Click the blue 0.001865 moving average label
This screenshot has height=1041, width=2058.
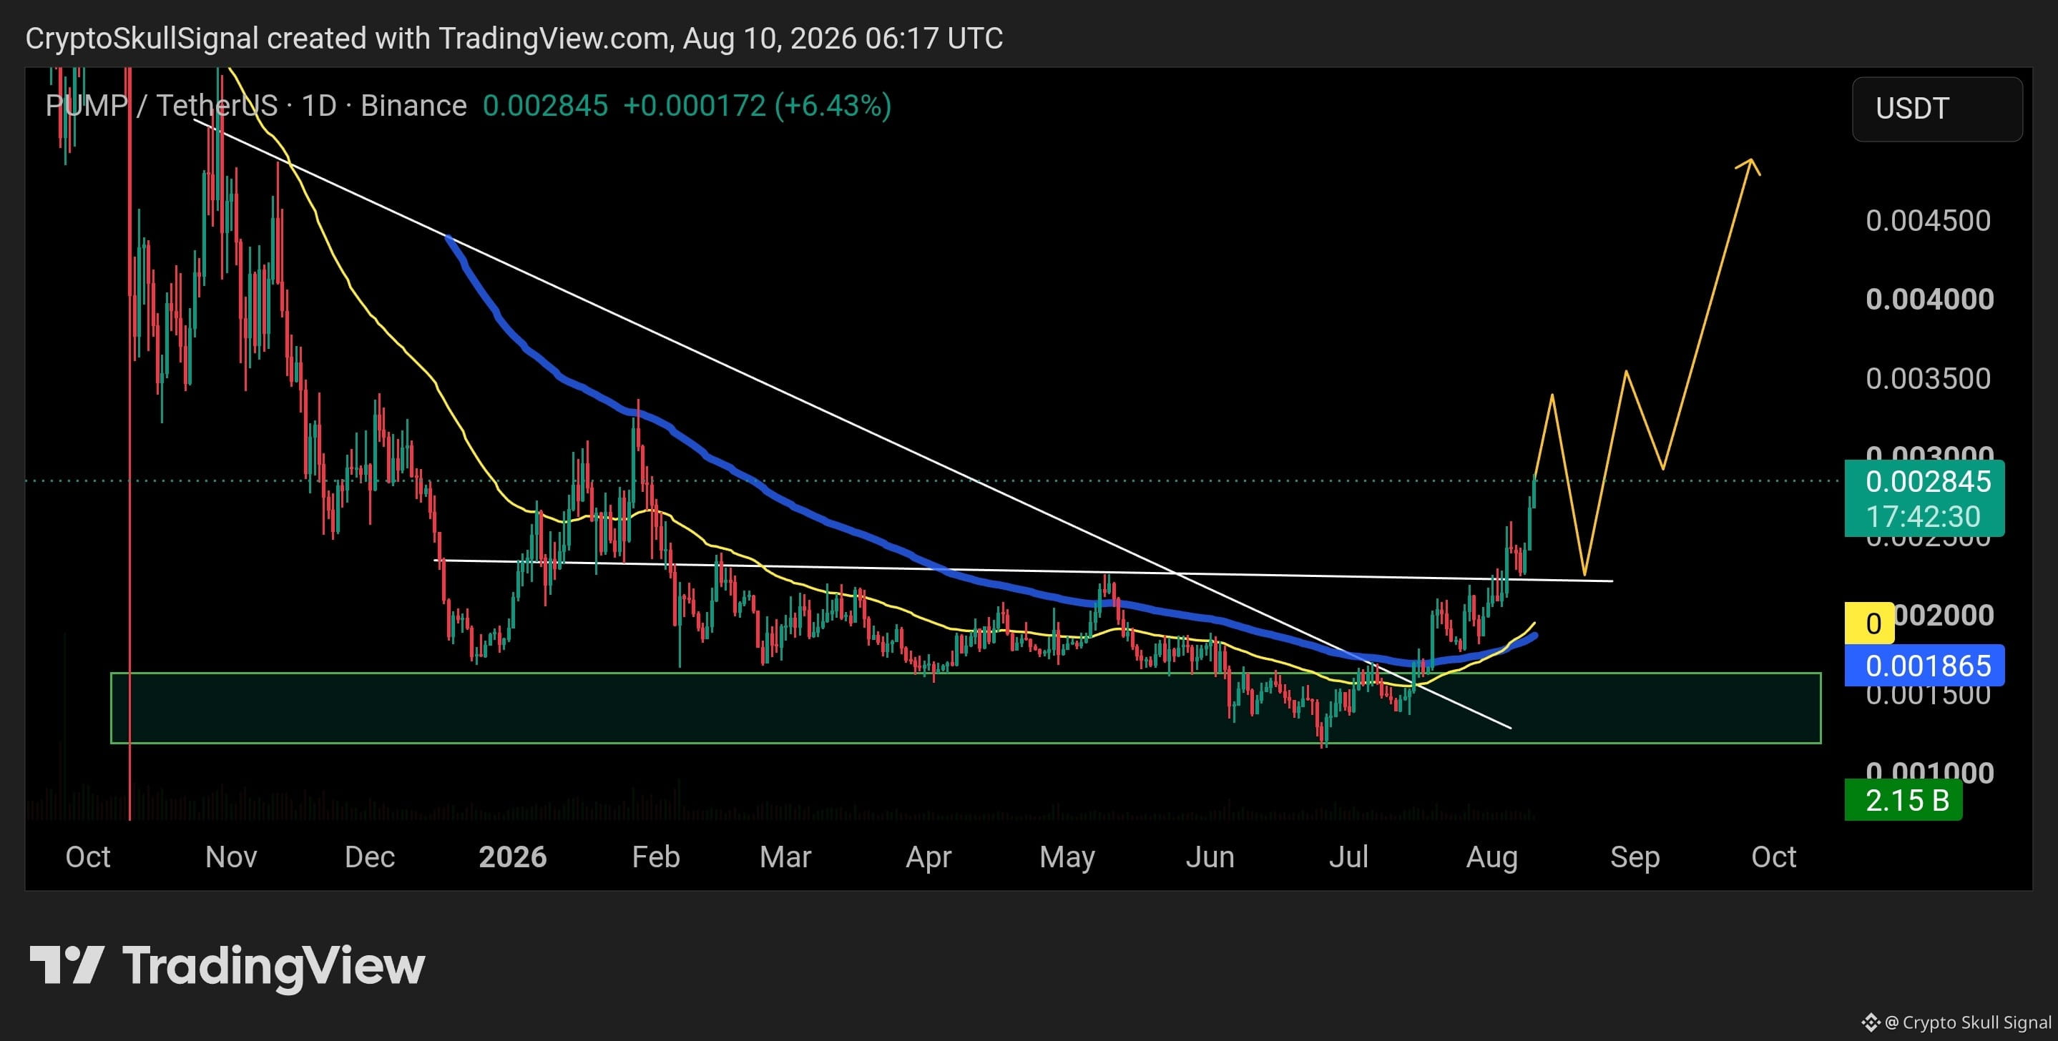[1924, 665]
